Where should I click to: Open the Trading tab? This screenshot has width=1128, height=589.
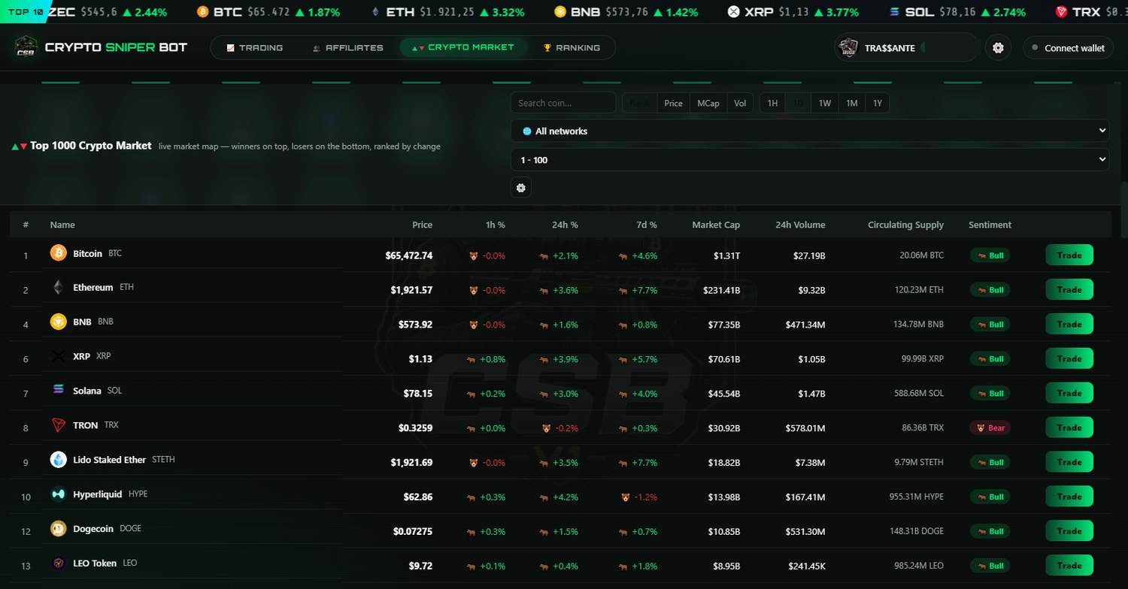pyautogui.click(x=255, y=47)
